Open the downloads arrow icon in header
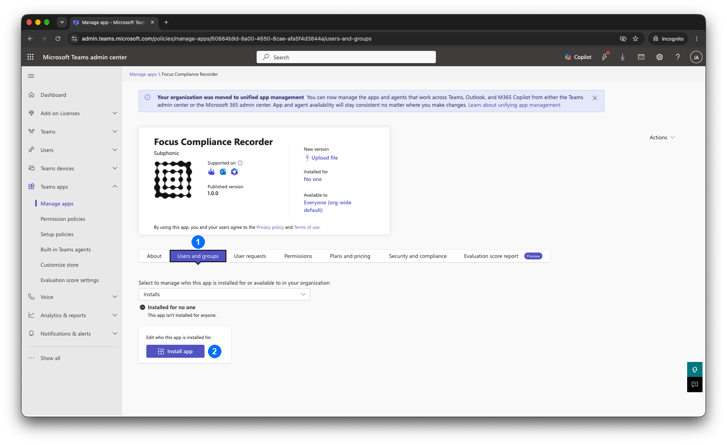 click(622, 57)
